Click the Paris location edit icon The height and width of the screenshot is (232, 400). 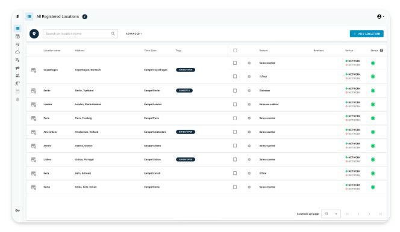coord(34,118)
